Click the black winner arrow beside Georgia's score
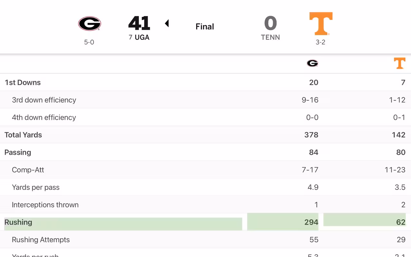 pyautogui.click(x=167, y=23)
